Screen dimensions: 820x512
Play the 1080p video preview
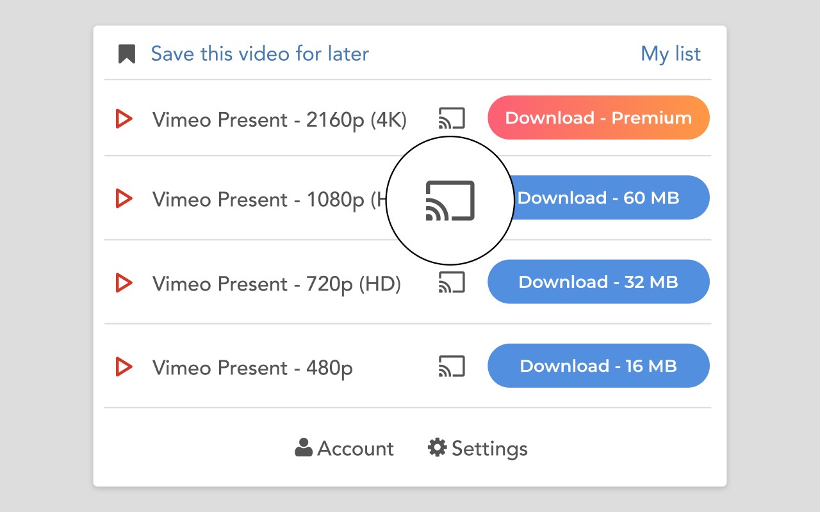click(124, 198)
